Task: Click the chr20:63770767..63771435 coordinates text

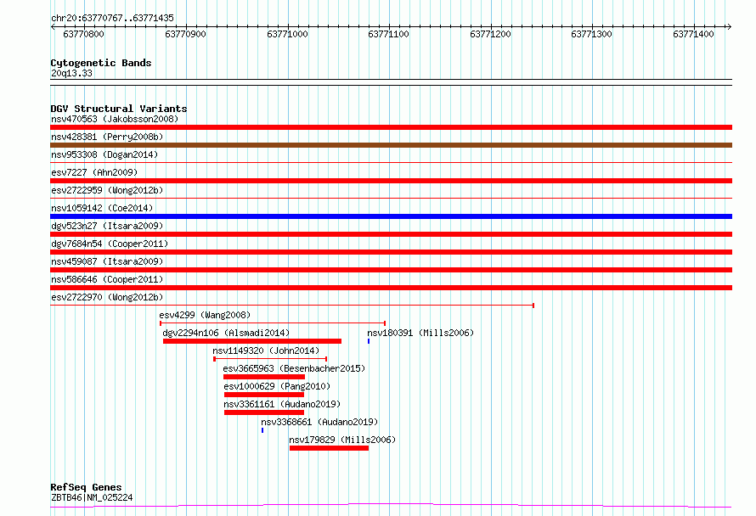Action: 112,19
